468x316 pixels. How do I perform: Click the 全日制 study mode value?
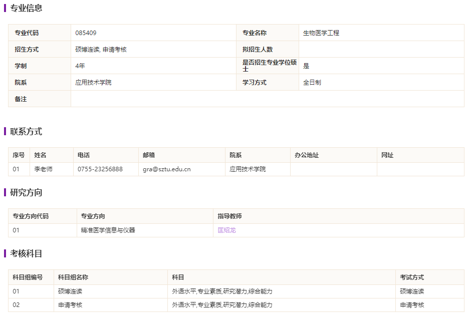pos(312,83)
